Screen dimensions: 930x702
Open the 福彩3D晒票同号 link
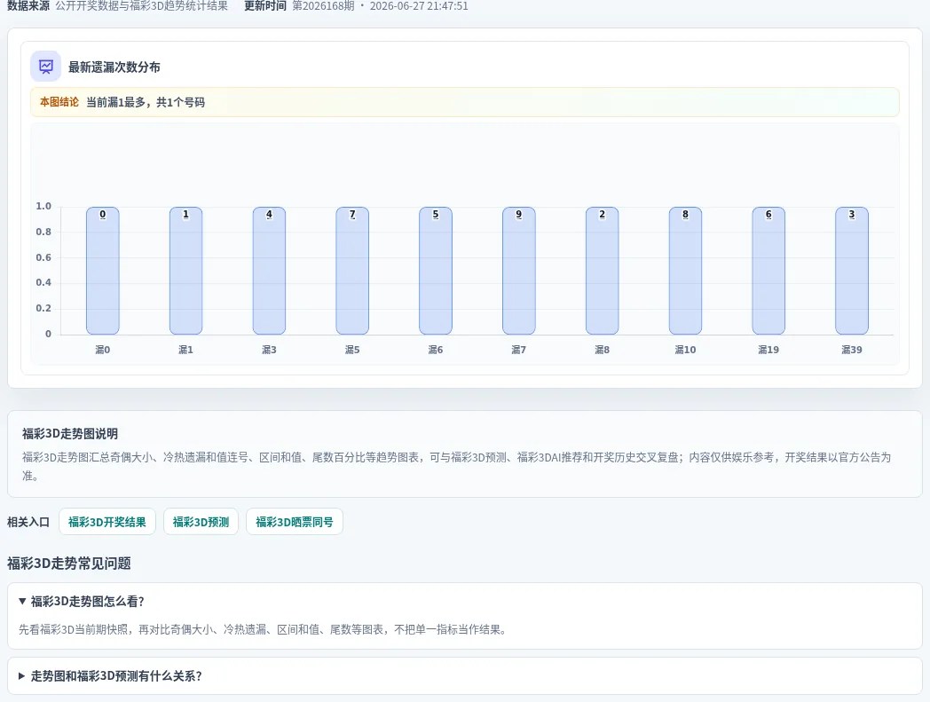[295, 522]
